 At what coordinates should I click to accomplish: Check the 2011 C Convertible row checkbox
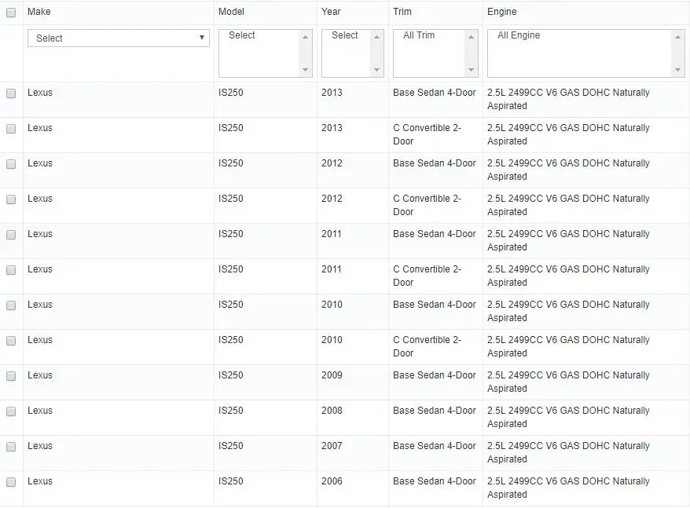[x=11, y=269]
